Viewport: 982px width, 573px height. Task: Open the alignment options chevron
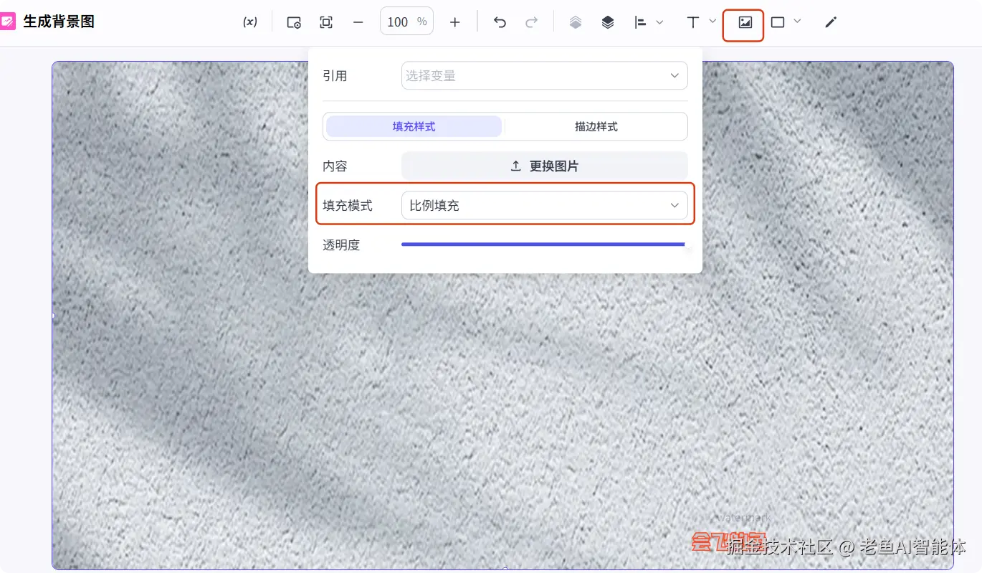(x=659, y=22)
